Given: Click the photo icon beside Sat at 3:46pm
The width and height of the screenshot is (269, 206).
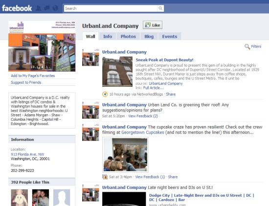Looking at the screenshot, I should (x=105, y=177).
